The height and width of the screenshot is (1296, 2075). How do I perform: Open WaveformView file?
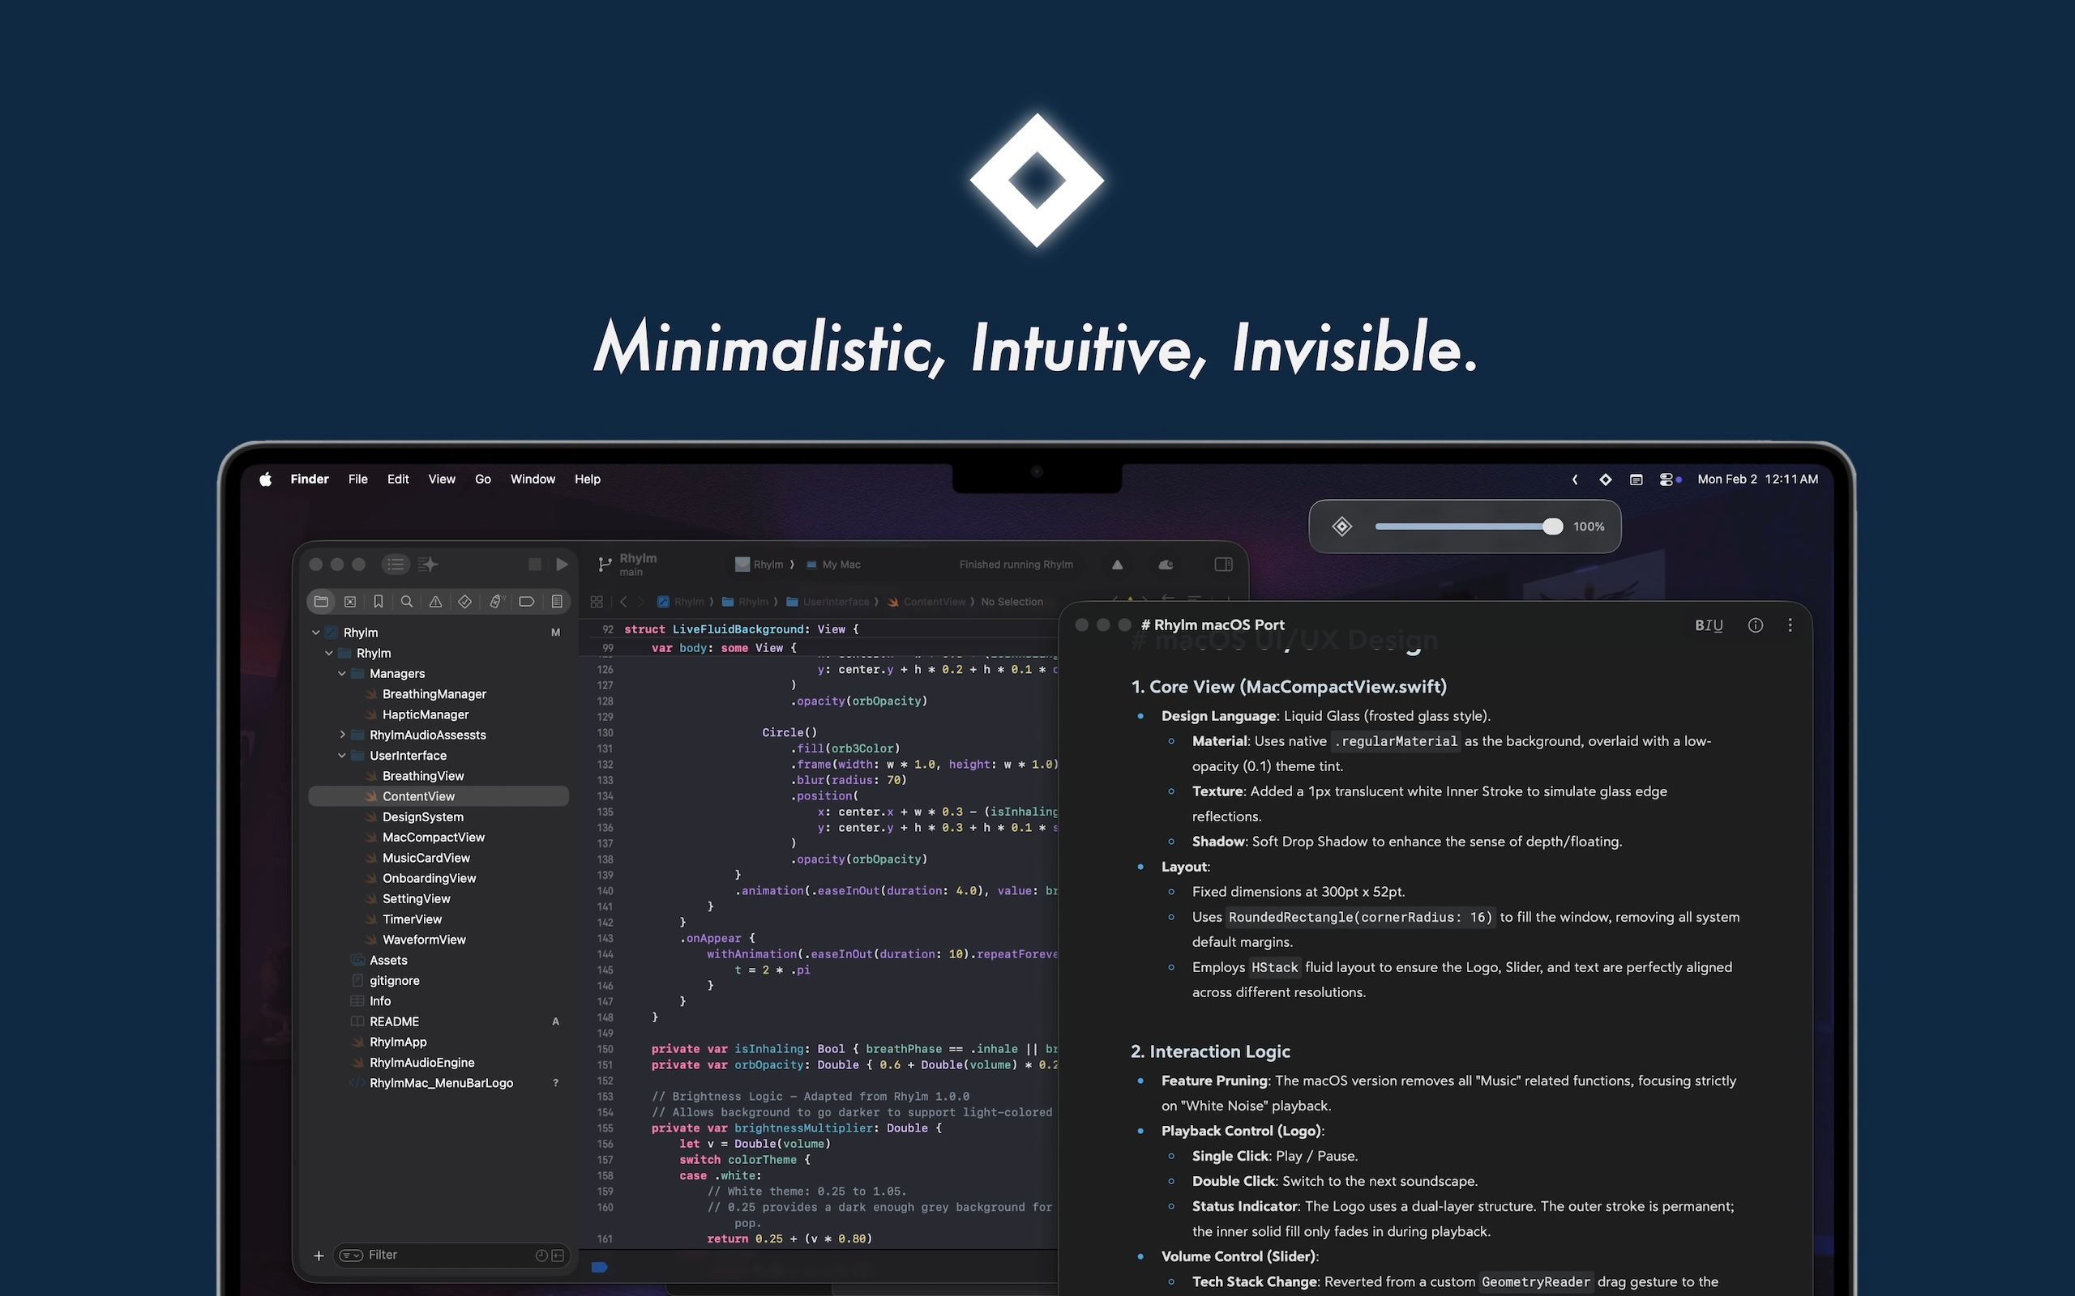pos(424,940)
